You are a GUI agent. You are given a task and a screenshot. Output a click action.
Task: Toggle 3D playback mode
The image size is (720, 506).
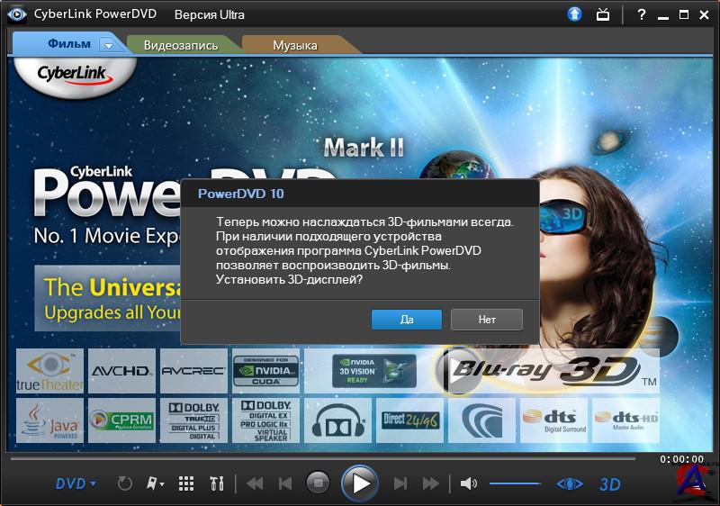tap(610, 483)
